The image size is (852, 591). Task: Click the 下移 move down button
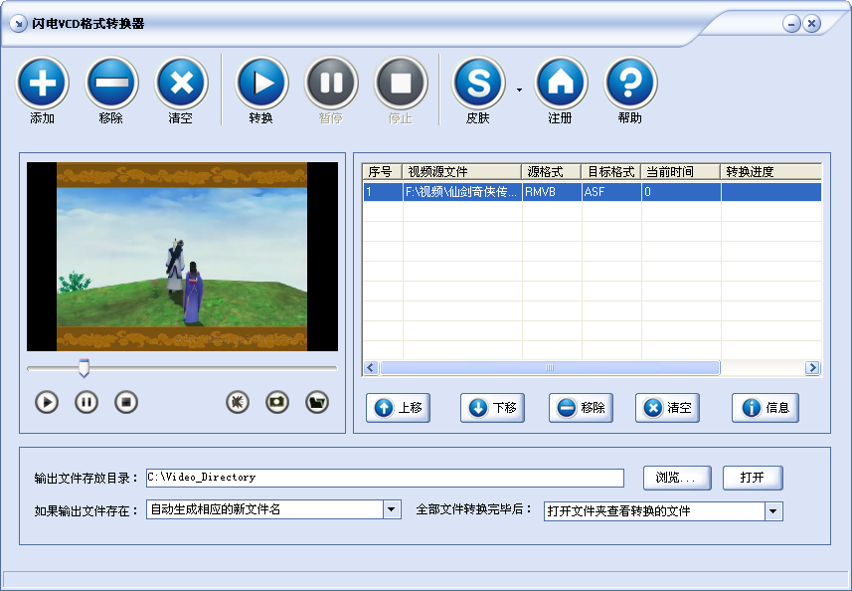tap(493, 408)
